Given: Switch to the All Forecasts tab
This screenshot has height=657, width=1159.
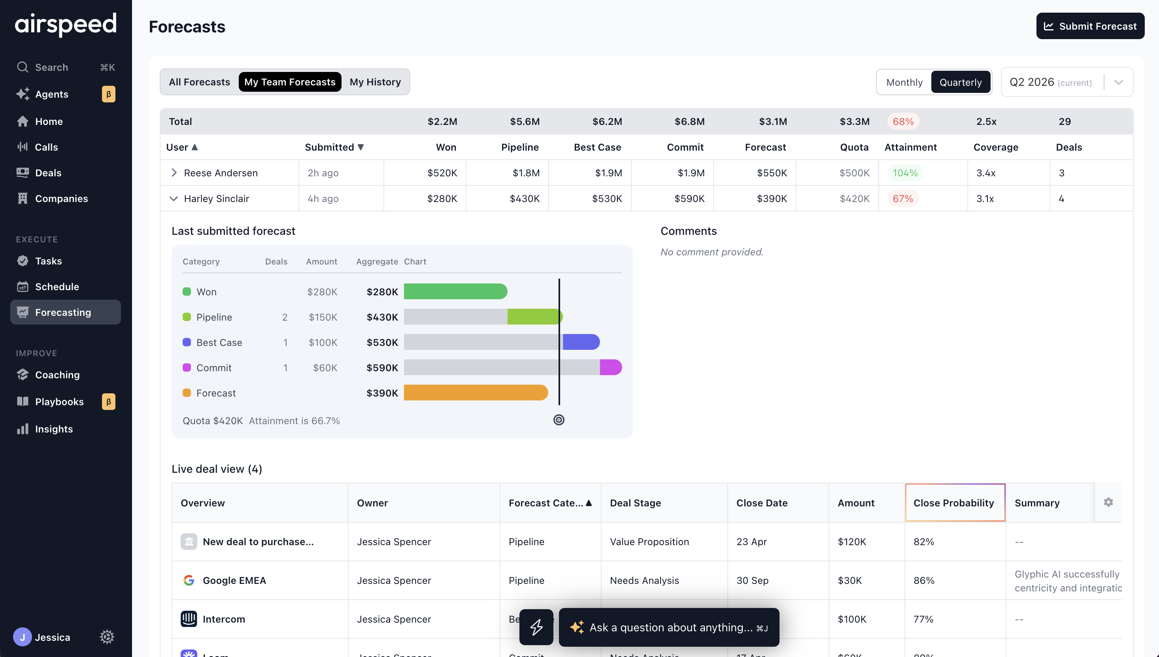Looking at the screenshot, I should pyautogui.click(x=199, y=82).
